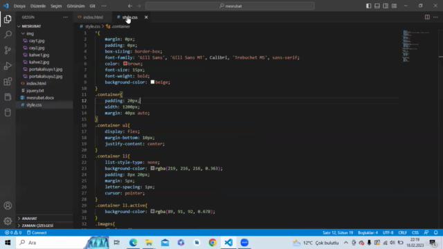Open the Search view in activity bar

coord(8,35)
